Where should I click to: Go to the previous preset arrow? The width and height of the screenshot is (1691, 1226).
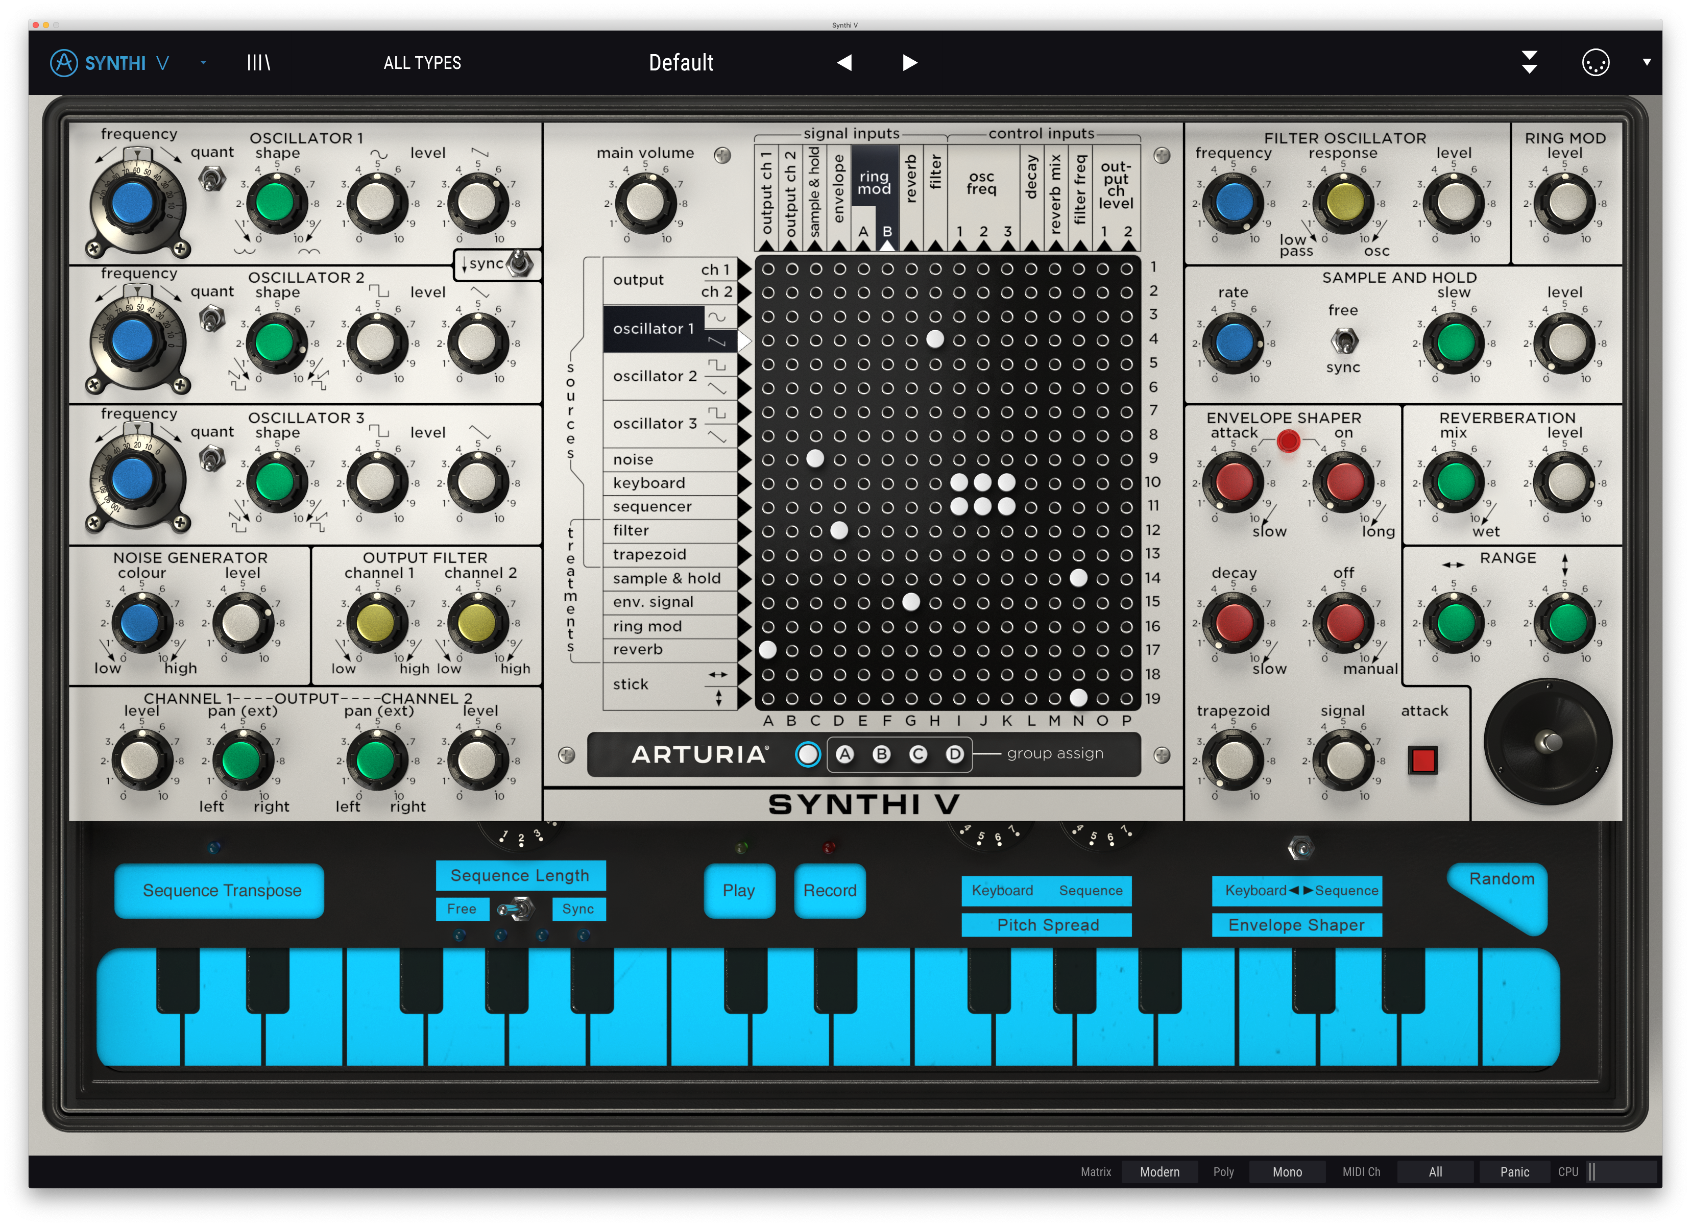(844, 63)
